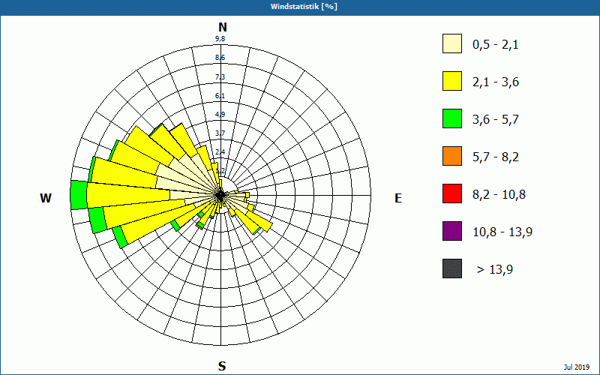
Task: Click the legend label 0,5 - 2,1
Action: coord(496,45)
